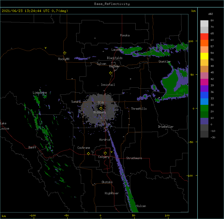Select the yellow diamond marker south of RedDeer
Screen dimensions: 224x219
111,73
